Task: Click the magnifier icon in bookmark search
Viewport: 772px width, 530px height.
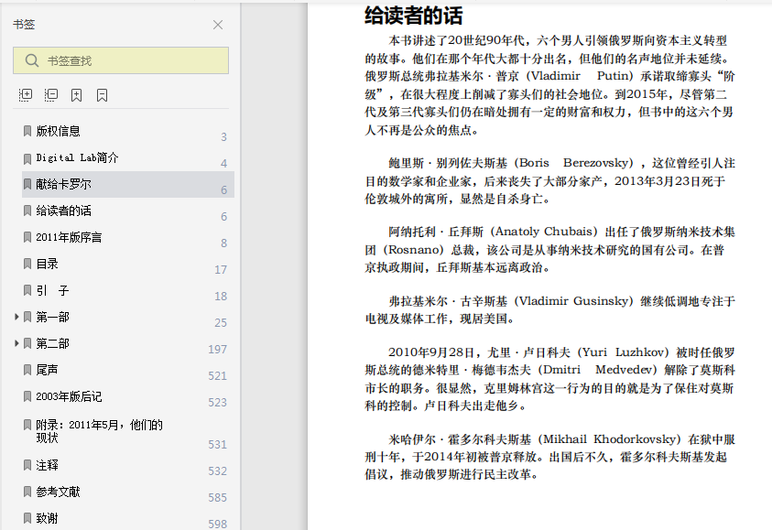Action: pyautogui.click(x=32, y=60)
